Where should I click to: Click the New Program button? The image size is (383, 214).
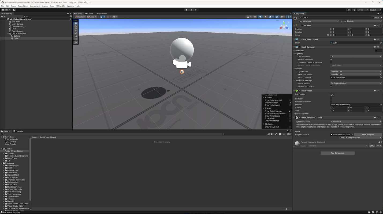pyautogui.click(x=368, y=135)
